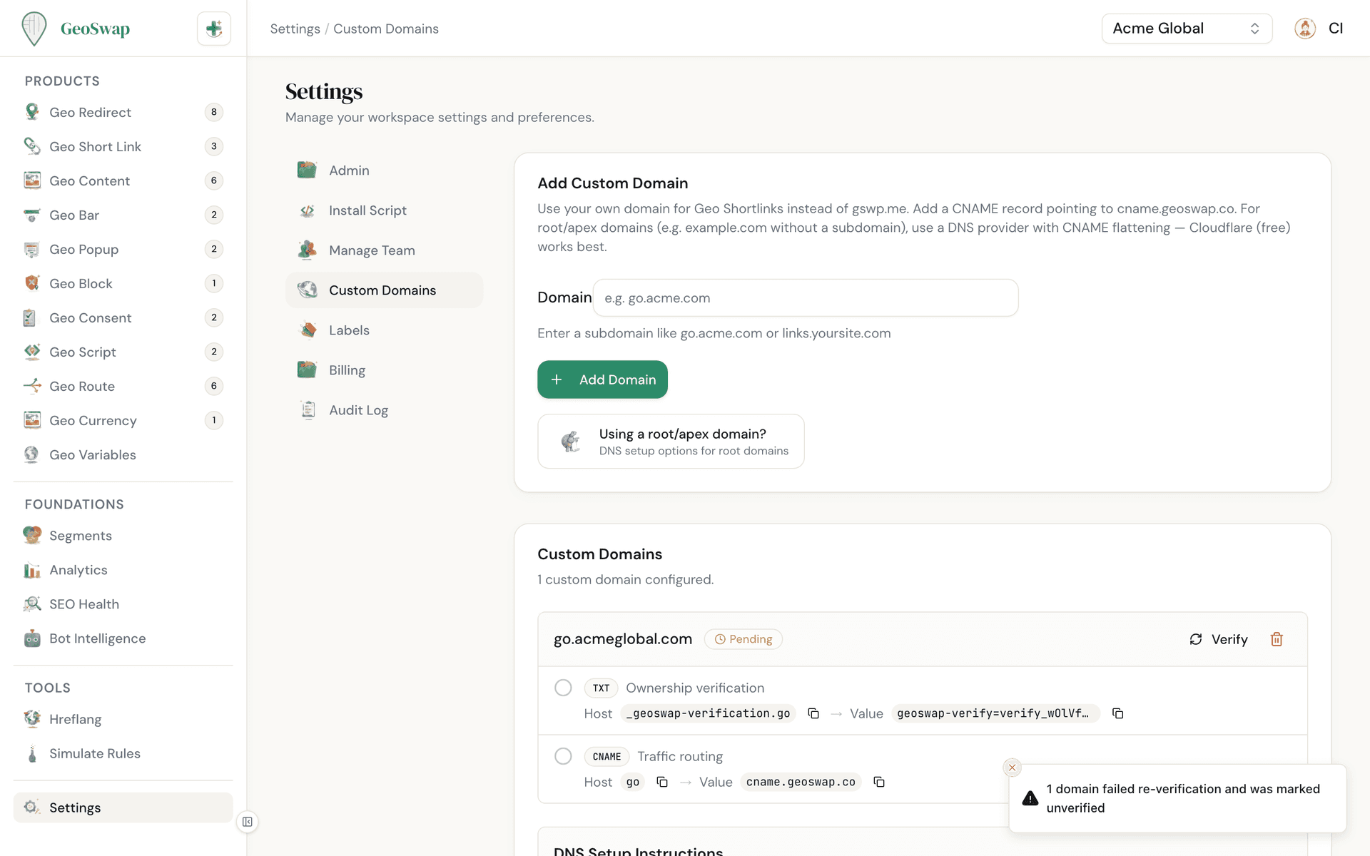
Task: Click the Add Domain button
Action: click(x=602, y=379)
